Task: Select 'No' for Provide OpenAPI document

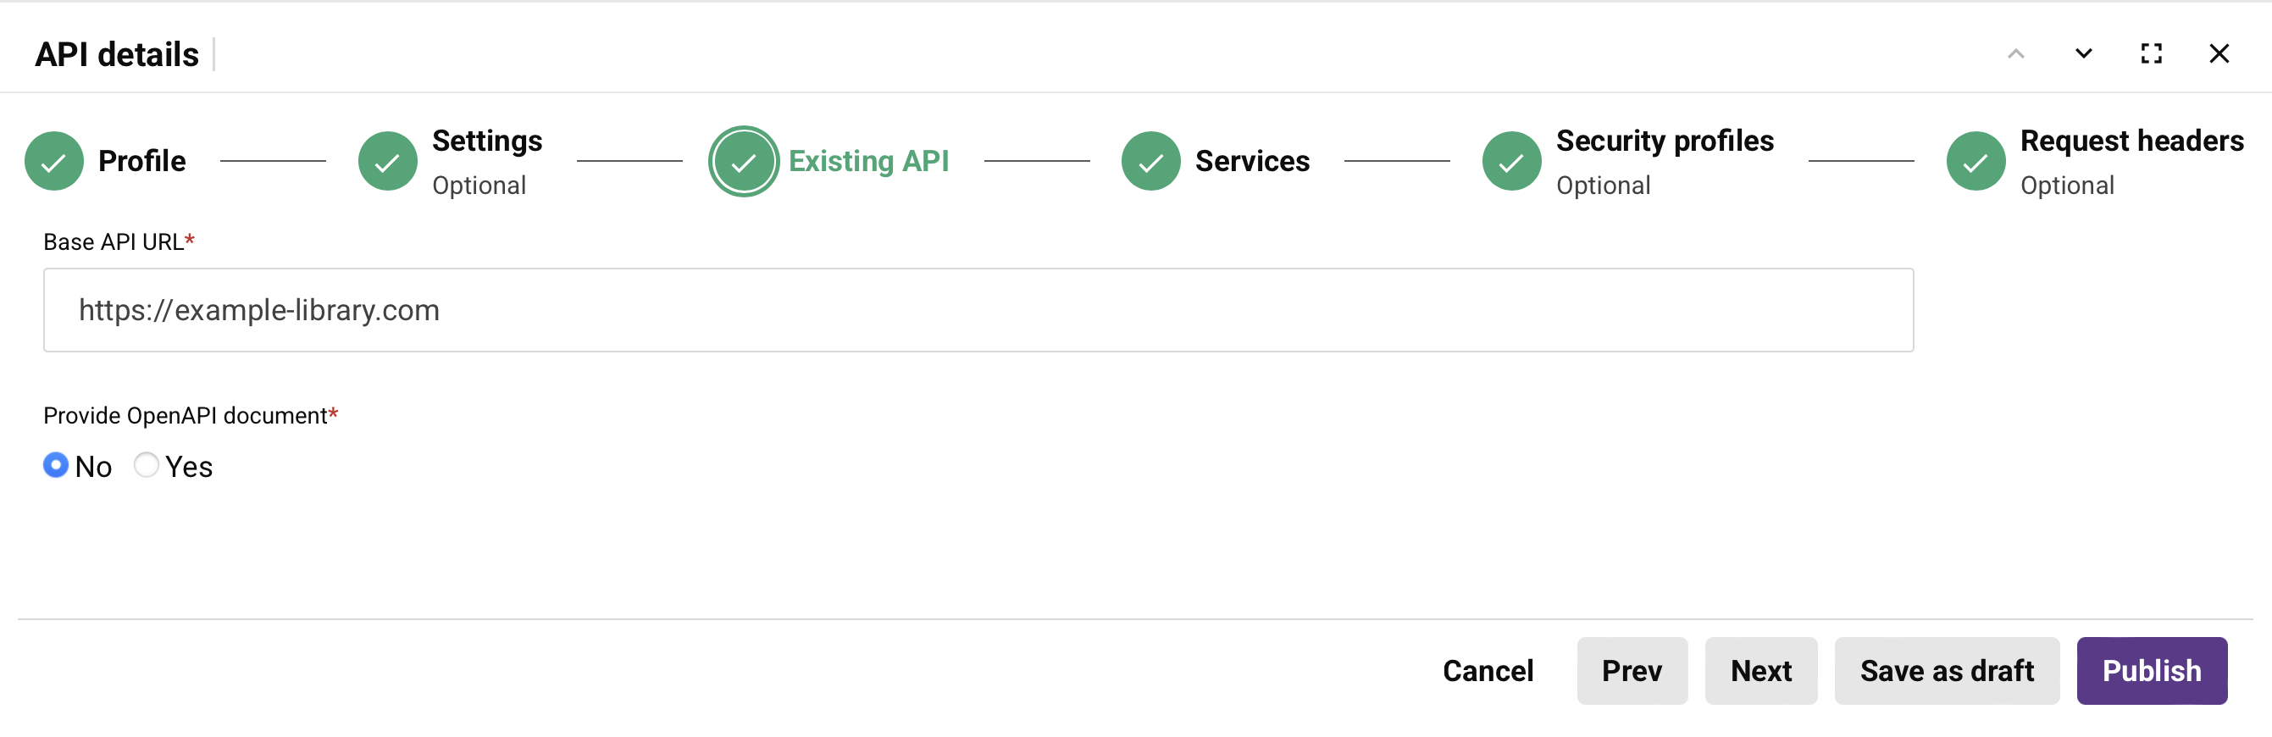Action: point(55,465)
